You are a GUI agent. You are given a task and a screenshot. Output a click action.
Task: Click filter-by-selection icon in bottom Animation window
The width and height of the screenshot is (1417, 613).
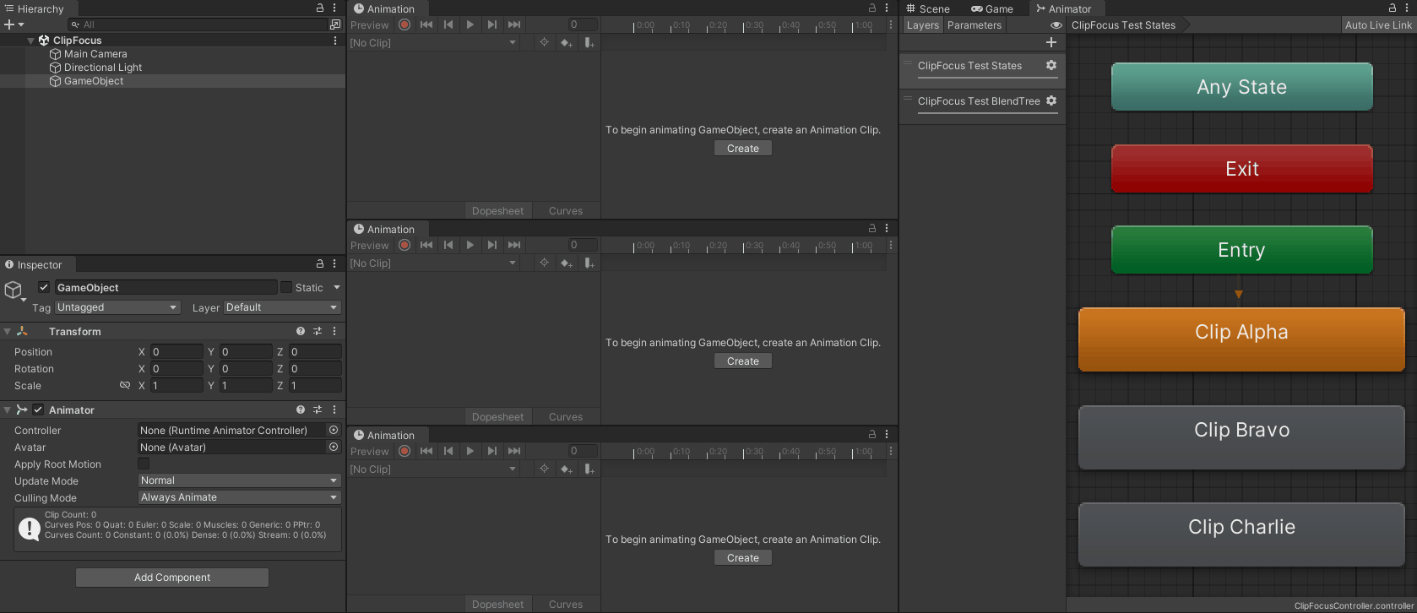544,469
